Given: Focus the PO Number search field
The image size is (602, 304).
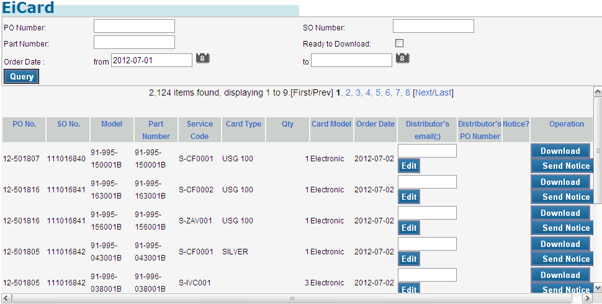Looking at the screenshot, I should point(134,26).
